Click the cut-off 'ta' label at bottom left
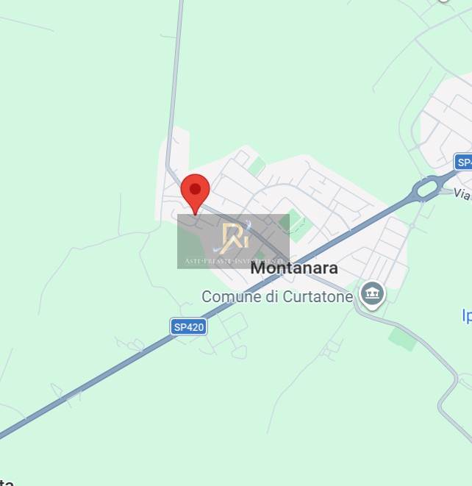The height and width of the screenshot is (486, 472). pyautogui.click(x=6, y=482)
